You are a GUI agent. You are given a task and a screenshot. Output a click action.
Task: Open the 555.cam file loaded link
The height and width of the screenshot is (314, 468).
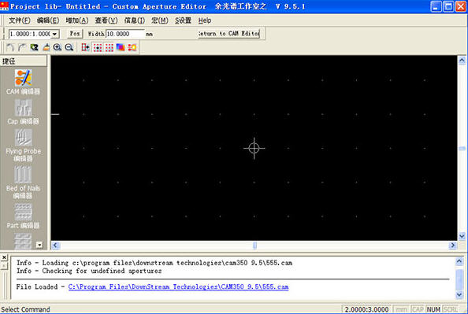click(178, 287)
